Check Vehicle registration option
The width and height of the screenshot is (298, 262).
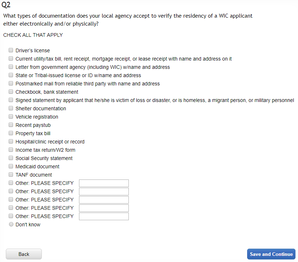(11, 117)
